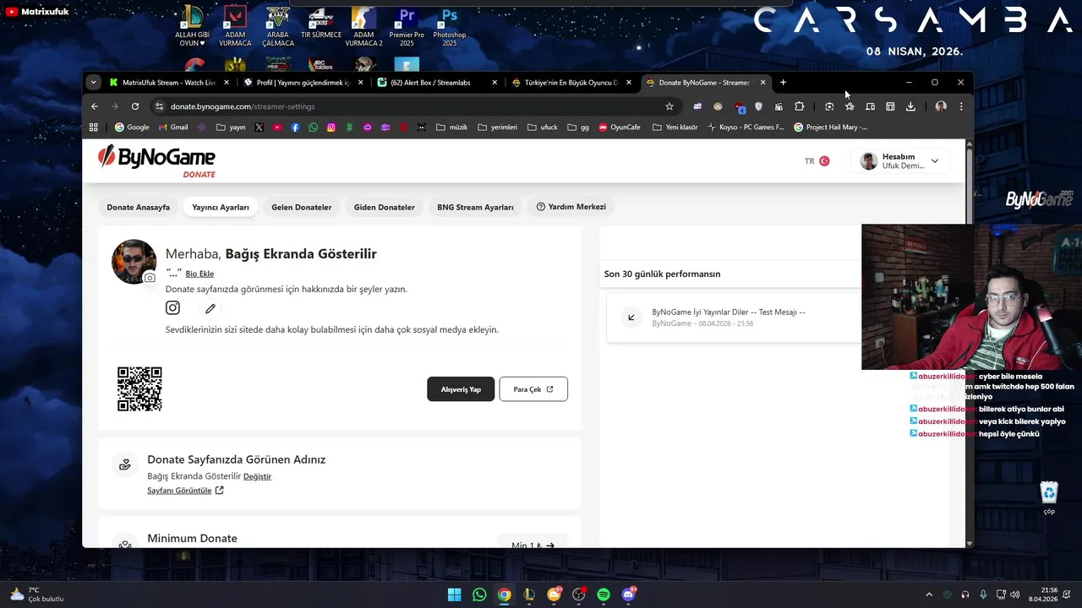This screenshot has width=1082, height=608.
Task: Open Photoshop 2025 desktop shortcut
Action: (450, 27)
